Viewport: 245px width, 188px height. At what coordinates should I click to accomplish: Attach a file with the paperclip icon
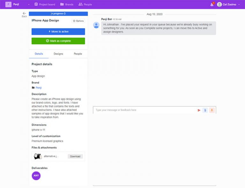(x=205, y=110)
